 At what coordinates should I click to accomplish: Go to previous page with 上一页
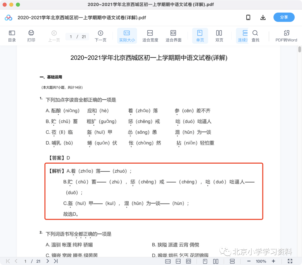click(54, 36)
